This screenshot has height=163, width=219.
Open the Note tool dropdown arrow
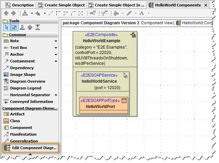pos(56,41)
